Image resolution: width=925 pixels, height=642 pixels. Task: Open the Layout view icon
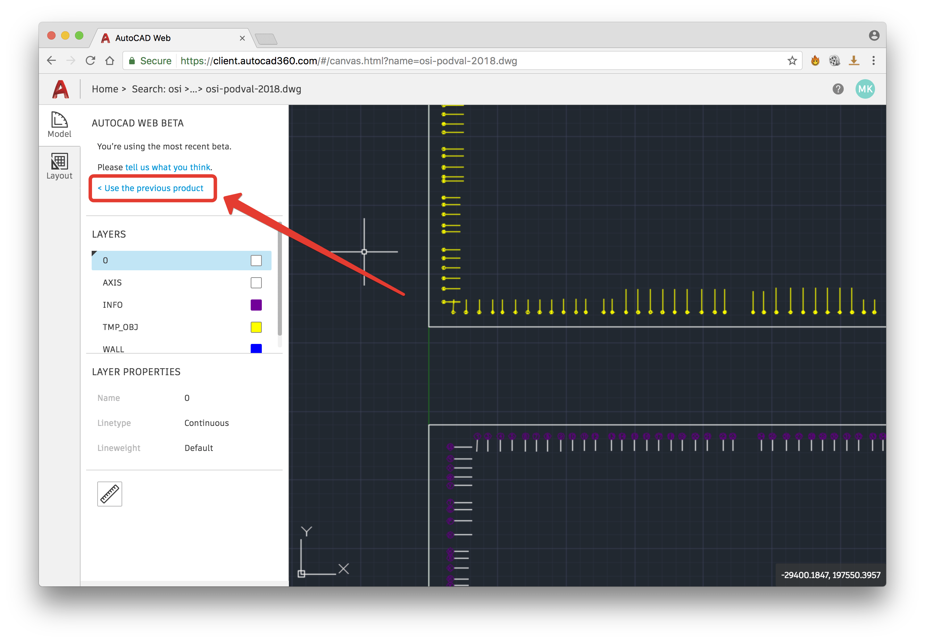[59, 166]
